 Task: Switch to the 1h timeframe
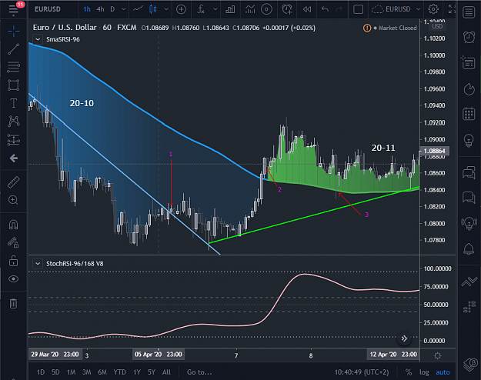87,9
